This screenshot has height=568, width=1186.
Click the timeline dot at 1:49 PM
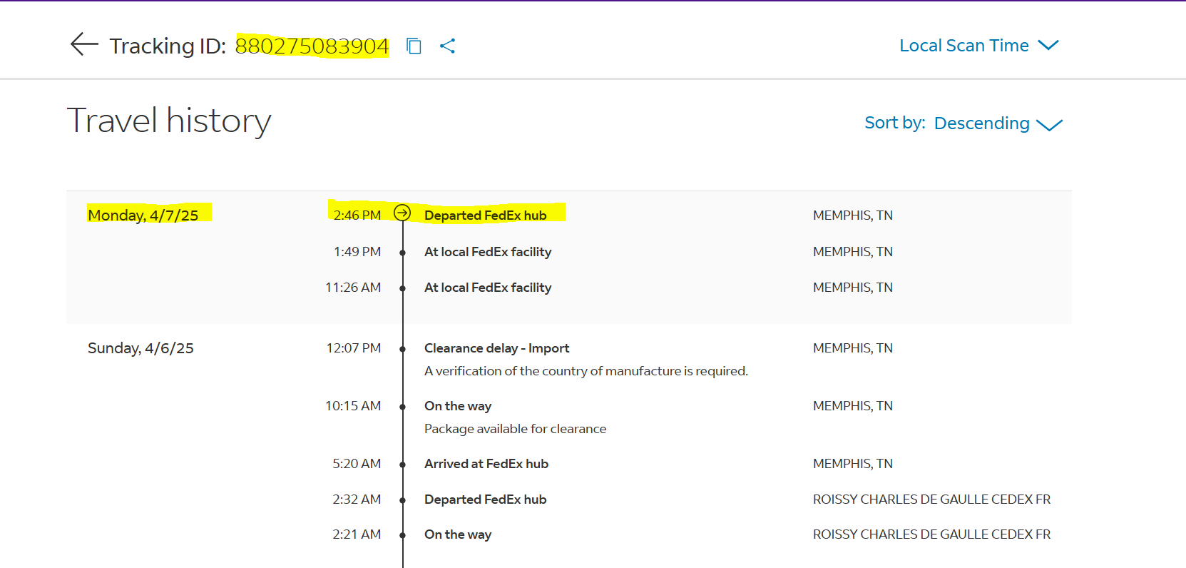(403, 253)
